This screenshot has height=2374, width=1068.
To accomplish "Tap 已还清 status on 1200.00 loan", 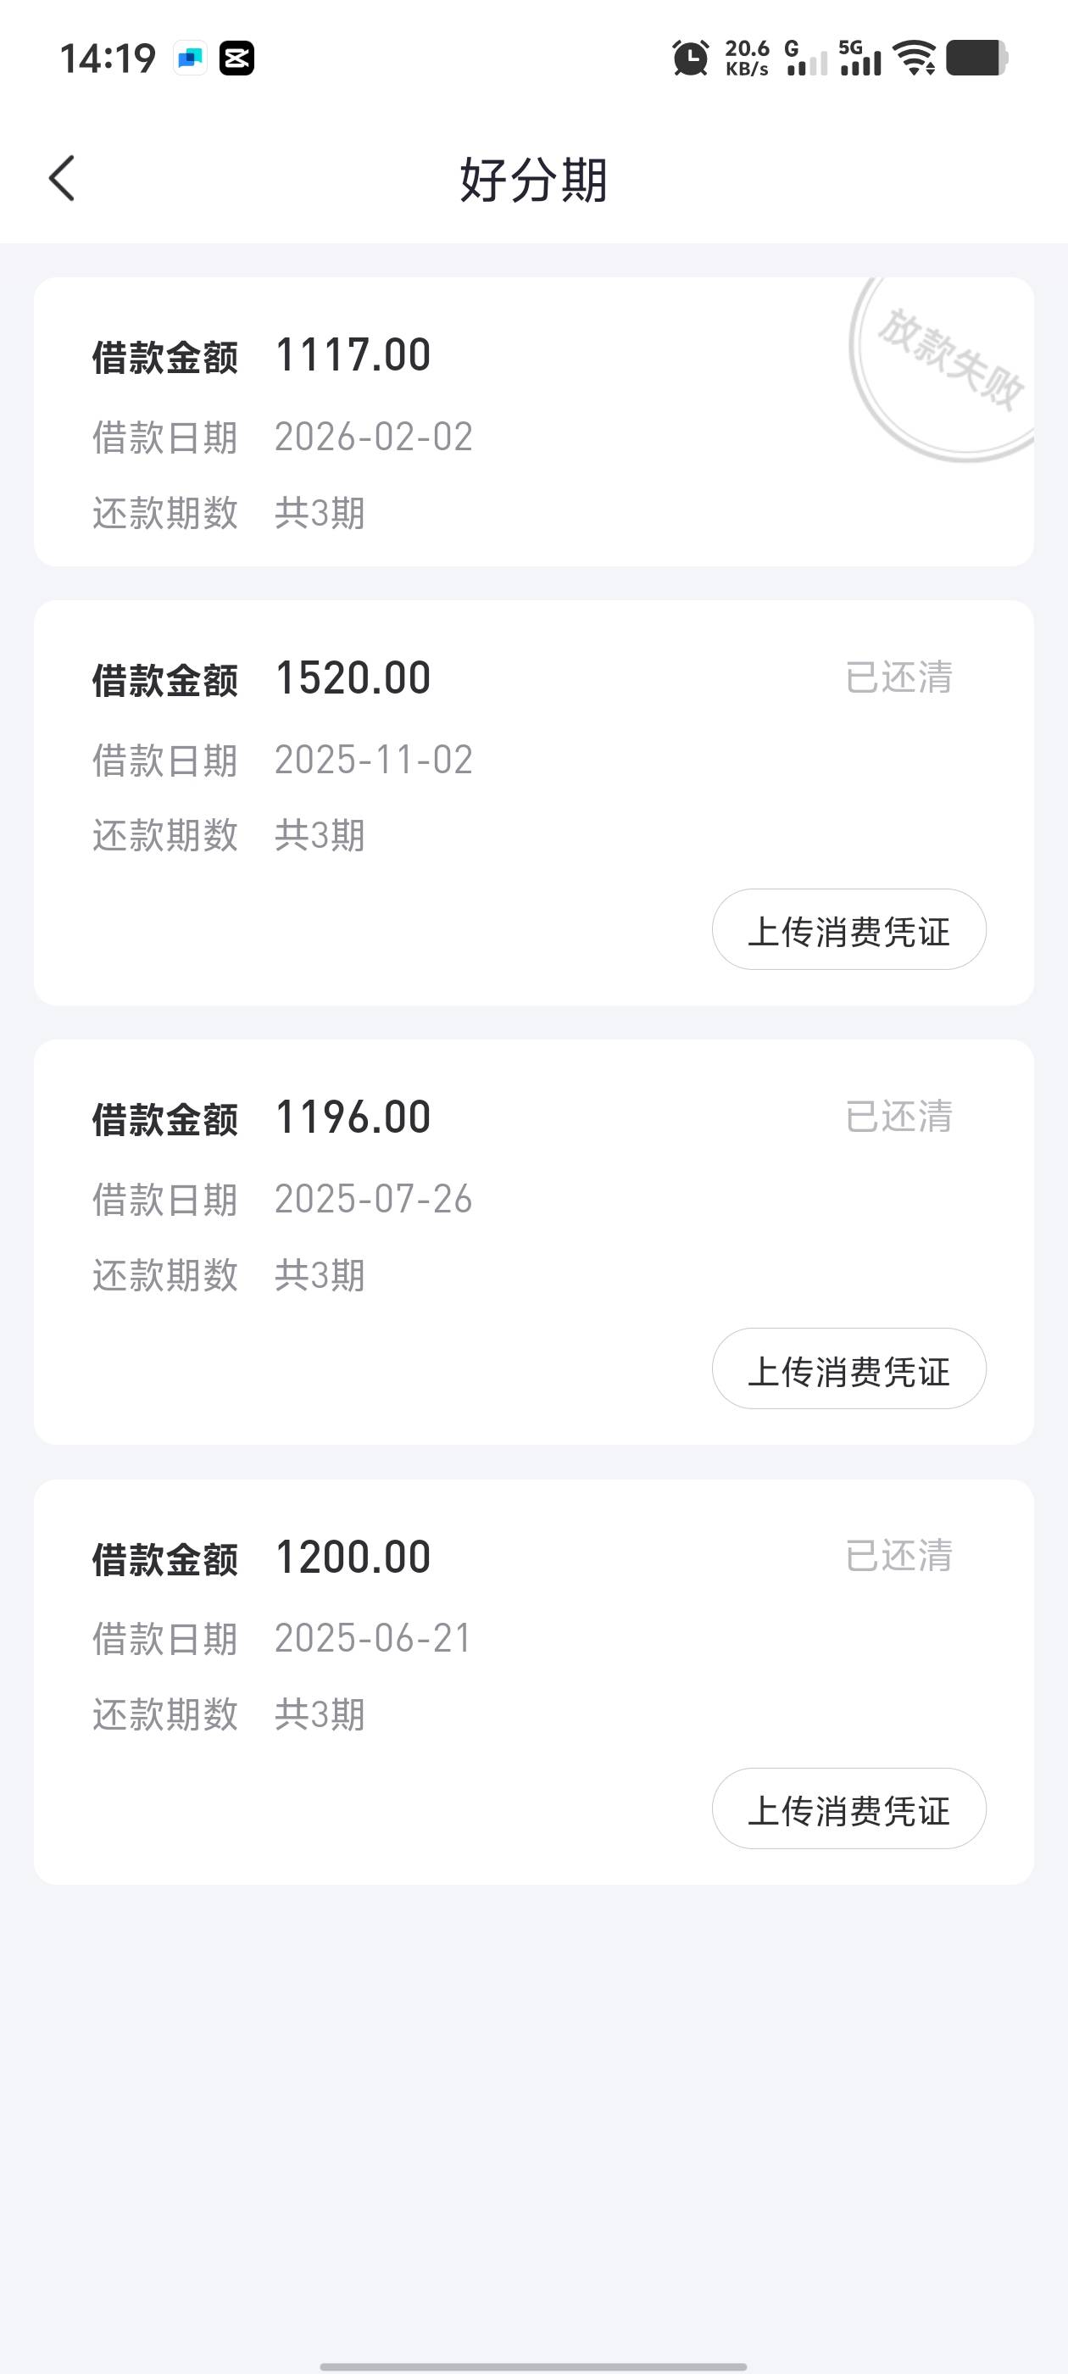I will pyautogui.click(x=898, y=1556).
